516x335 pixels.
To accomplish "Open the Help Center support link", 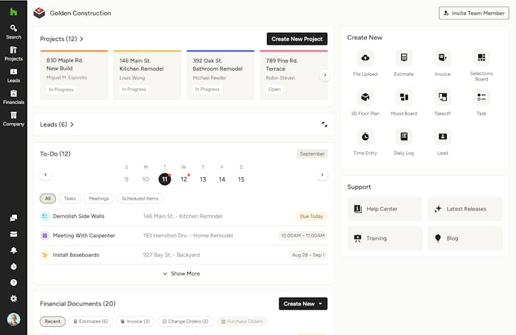I will (x=384, y=209).
